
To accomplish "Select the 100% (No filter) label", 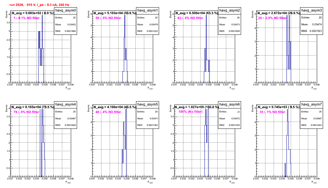I will 190,112.
